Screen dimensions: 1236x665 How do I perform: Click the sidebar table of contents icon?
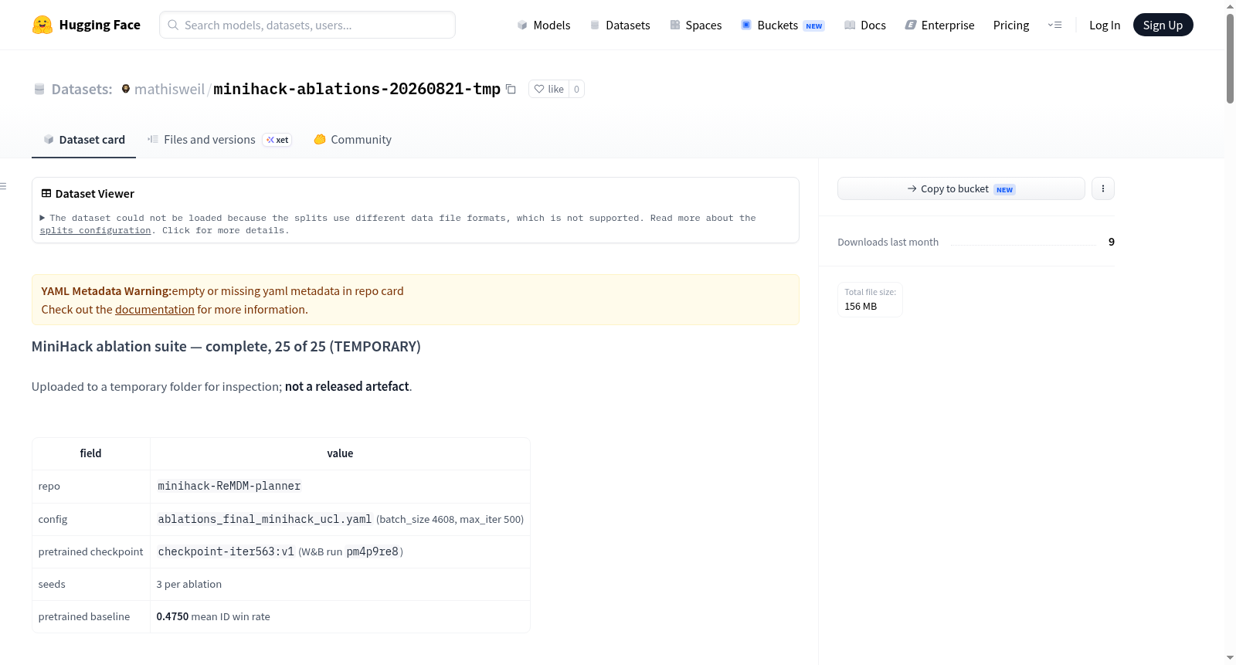[x=3, y=186]
